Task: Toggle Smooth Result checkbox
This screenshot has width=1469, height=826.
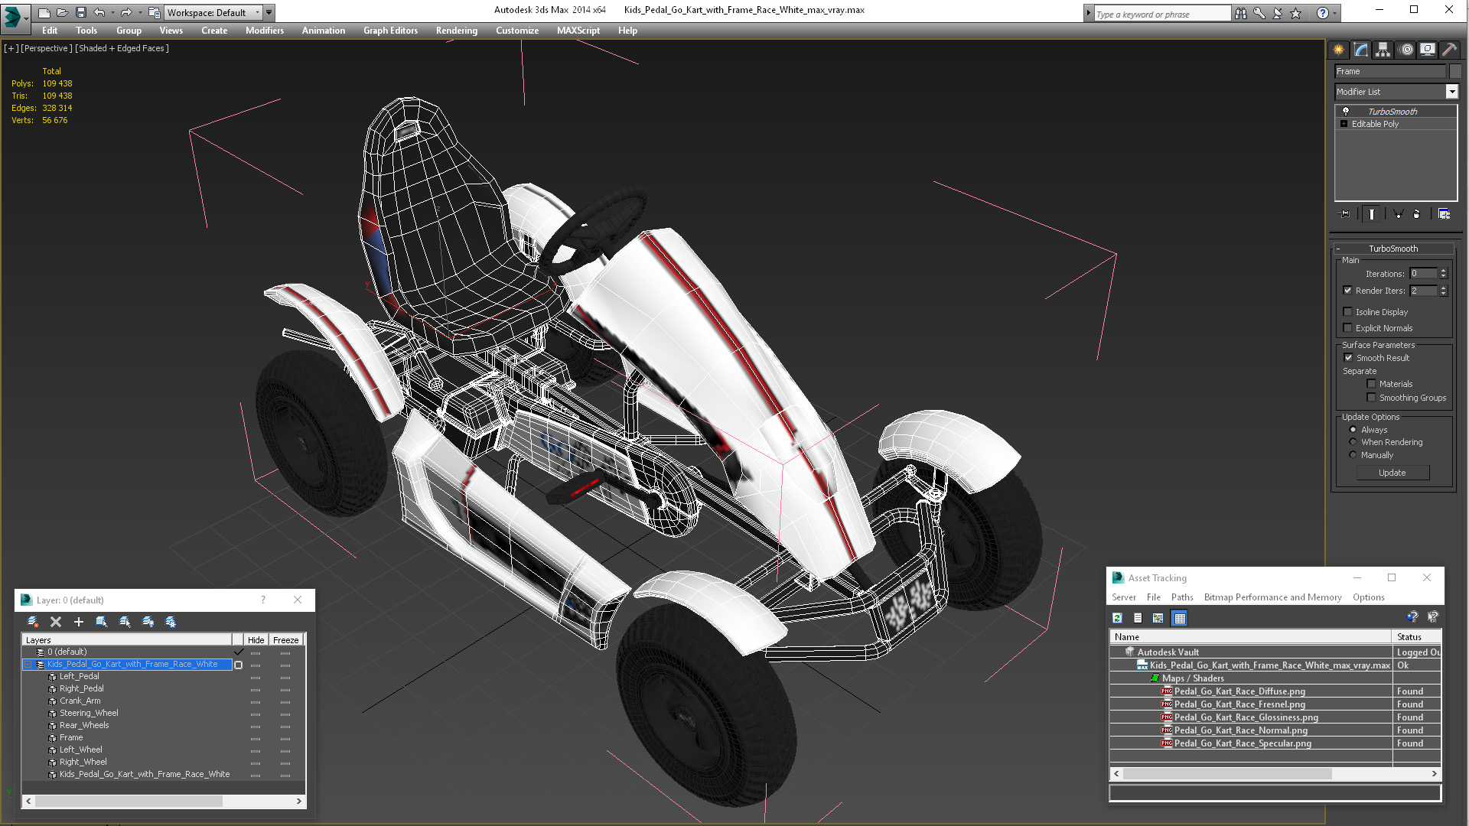Action: (1348, 358)
